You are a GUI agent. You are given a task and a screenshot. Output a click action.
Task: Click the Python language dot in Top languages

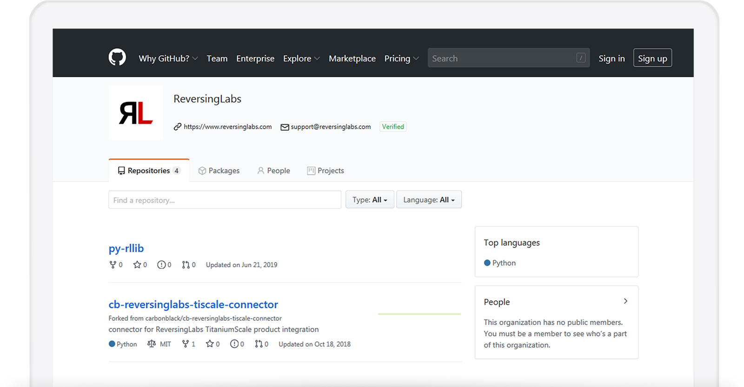(x=487, y=263)
